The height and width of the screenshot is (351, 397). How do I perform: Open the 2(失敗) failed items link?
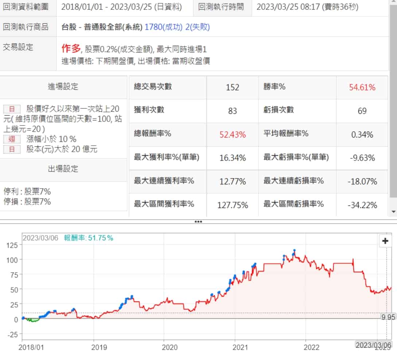click(197, 27)
